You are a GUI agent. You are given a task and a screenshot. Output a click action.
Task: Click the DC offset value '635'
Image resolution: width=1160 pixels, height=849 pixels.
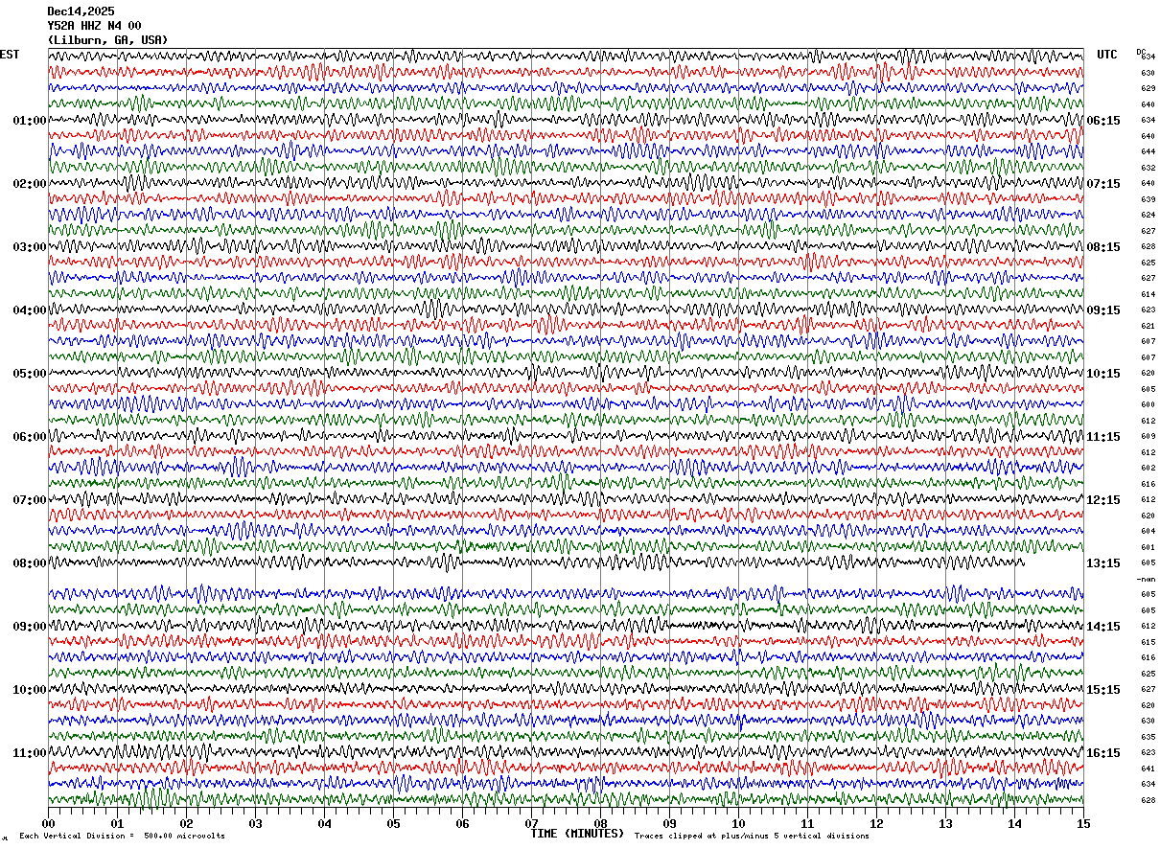click(1148, 737)
